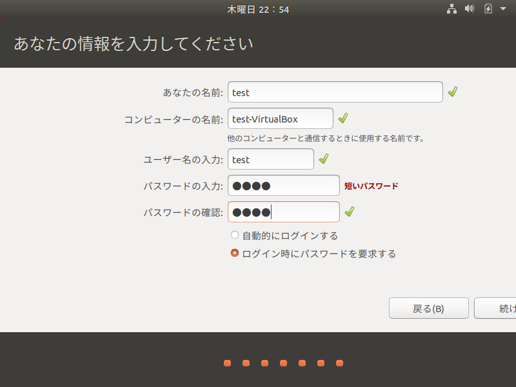The image size is (516, 387).
Task: Click the パスワードの確認 field
Action: [x=283, y=212]
